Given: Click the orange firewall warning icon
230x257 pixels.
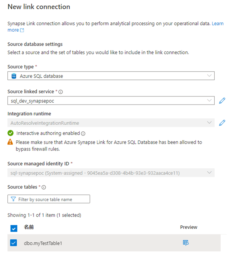Looking at the screenshot, I should [11, 142].
